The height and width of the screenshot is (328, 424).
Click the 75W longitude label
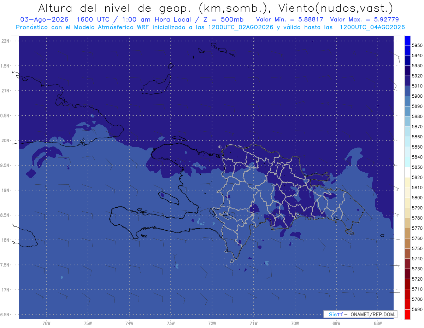88,323
